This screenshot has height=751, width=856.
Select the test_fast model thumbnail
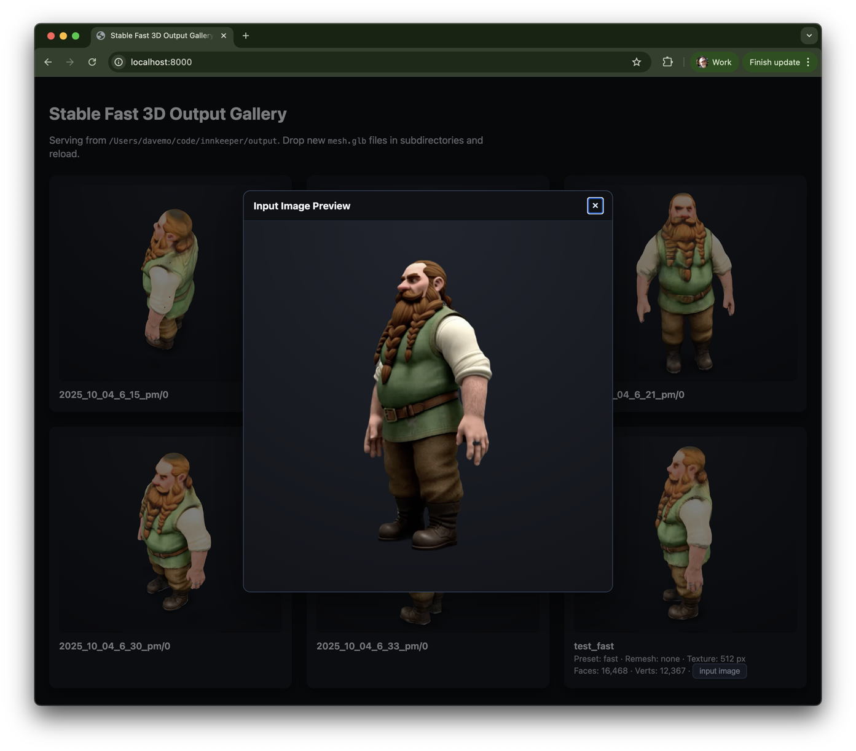point(685,531)
